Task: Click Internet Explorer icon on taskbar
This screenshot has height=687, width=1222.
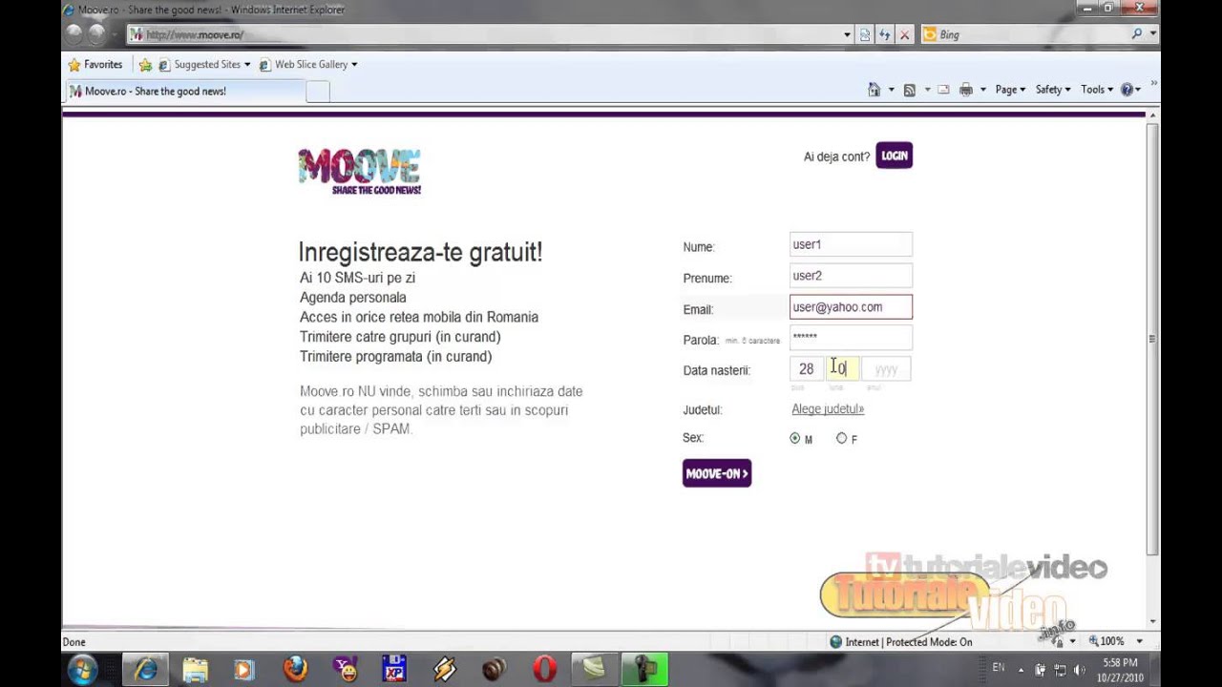Action: tap(145, 670)
